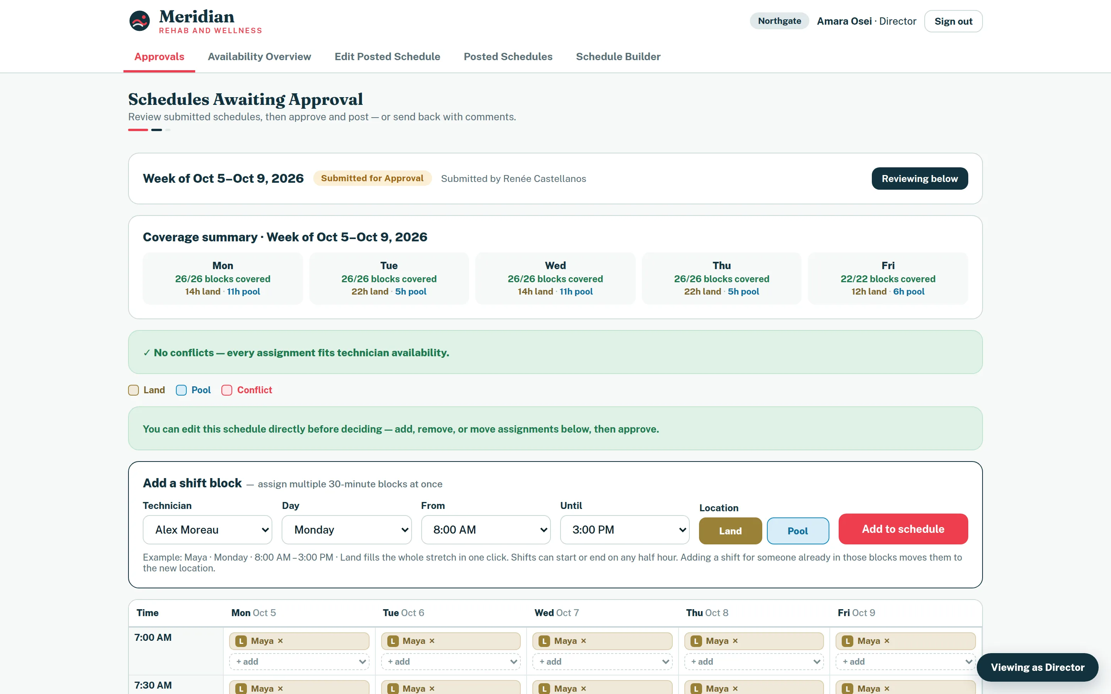The height and width of the screenshot is (694, 1111).
Task: Open the Posted Schedules tab
Action: click(508, 56)
